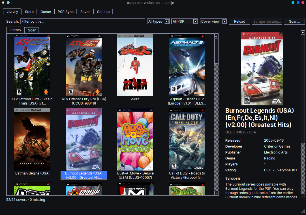This screenshot has width=306, height=215.
Task: Open the Store tab
Action: 29,12
